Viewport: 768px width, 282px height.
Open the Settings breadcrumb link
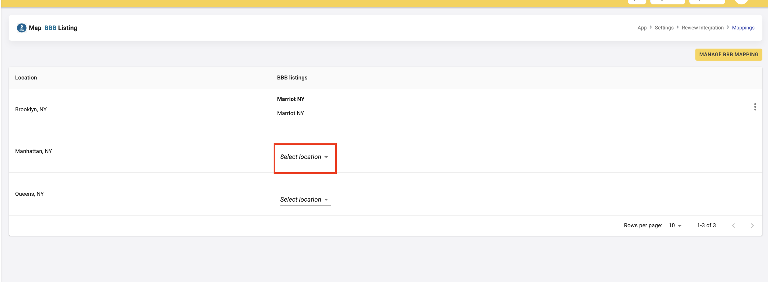pyautogui.click(x=664, y=28)
